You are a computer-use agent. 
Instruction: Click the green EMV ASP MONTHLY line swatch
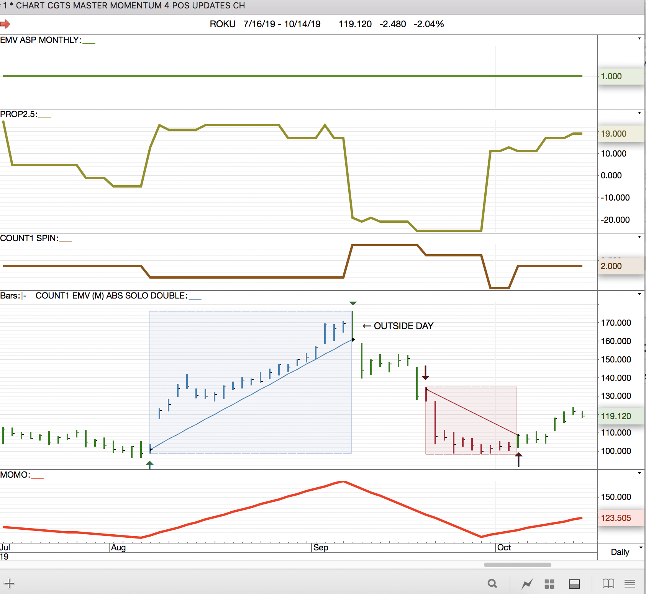tap(89, 42)
